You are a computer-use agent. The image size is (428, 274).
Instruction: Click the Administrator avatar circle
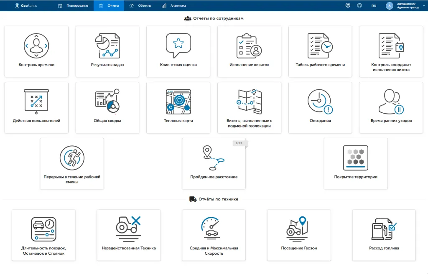pos(390,5)
